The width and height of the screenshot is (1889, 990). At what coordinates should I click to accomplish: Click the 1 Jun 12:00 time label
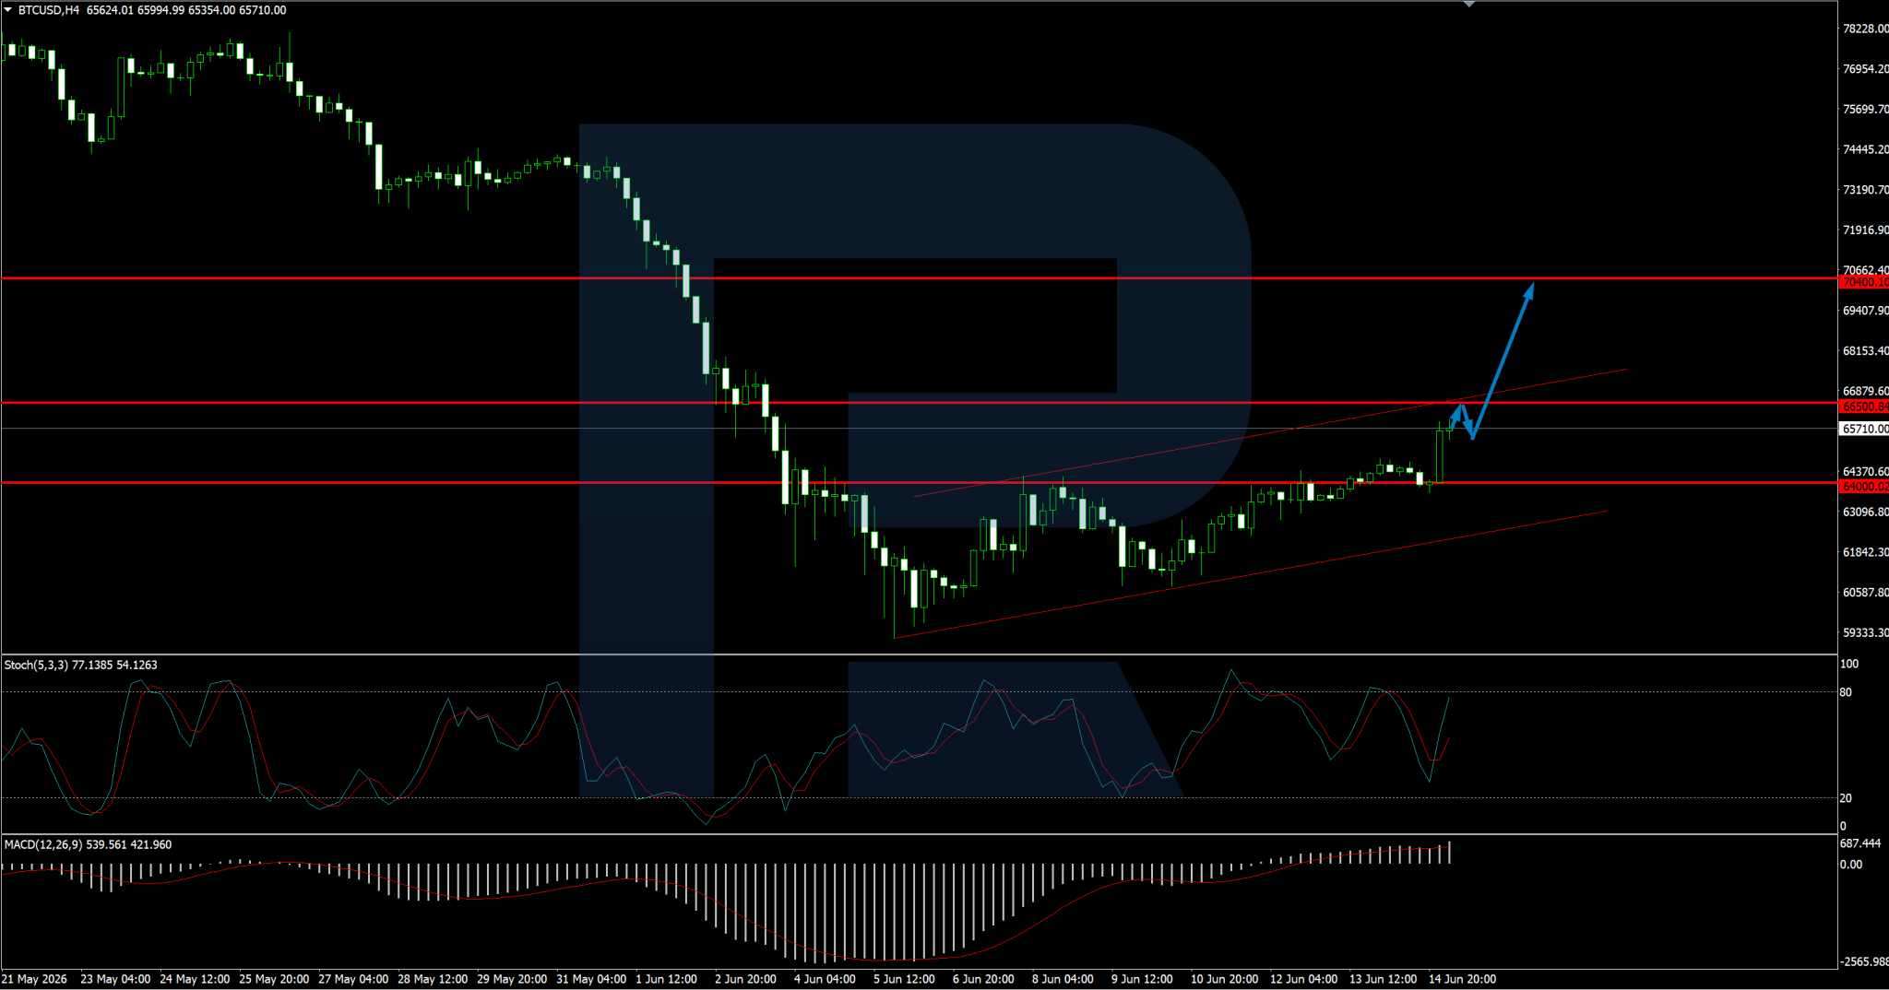[x=666, y=979]
